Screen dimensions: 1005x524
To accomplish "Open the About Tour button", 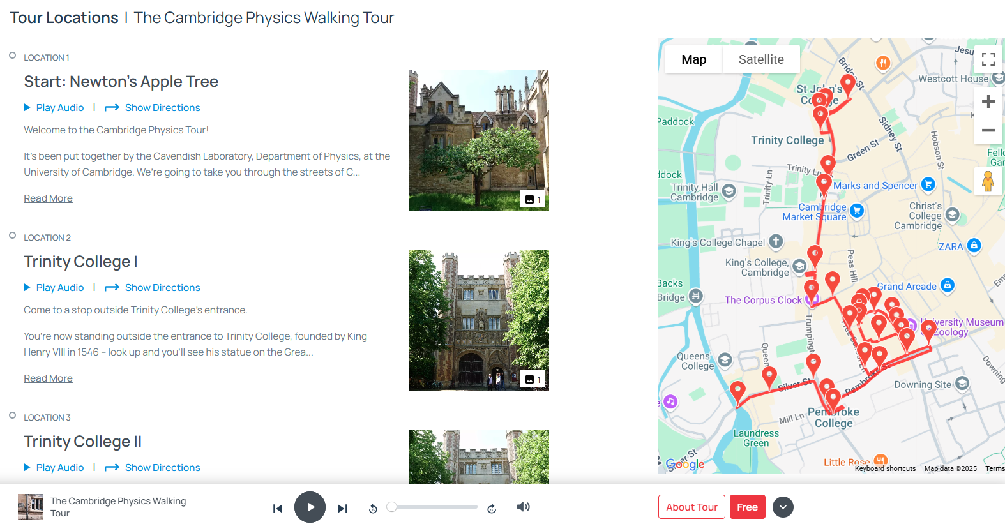I will 691,507.
